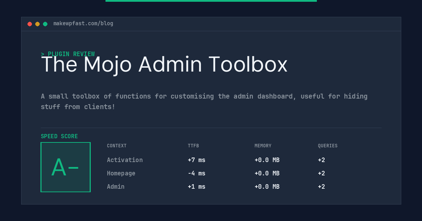Select the Homepage row label
Viewport: 422px width, 221px height.
pyautogui.click(x=121, y=173)
